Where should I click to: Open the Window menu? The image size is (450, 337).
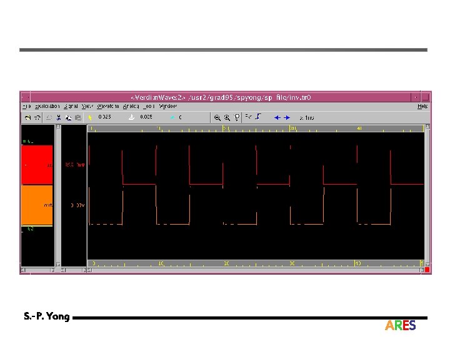pos(168,106)
